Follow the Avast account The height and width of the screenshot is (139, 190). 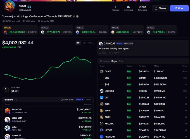(179, 8)
